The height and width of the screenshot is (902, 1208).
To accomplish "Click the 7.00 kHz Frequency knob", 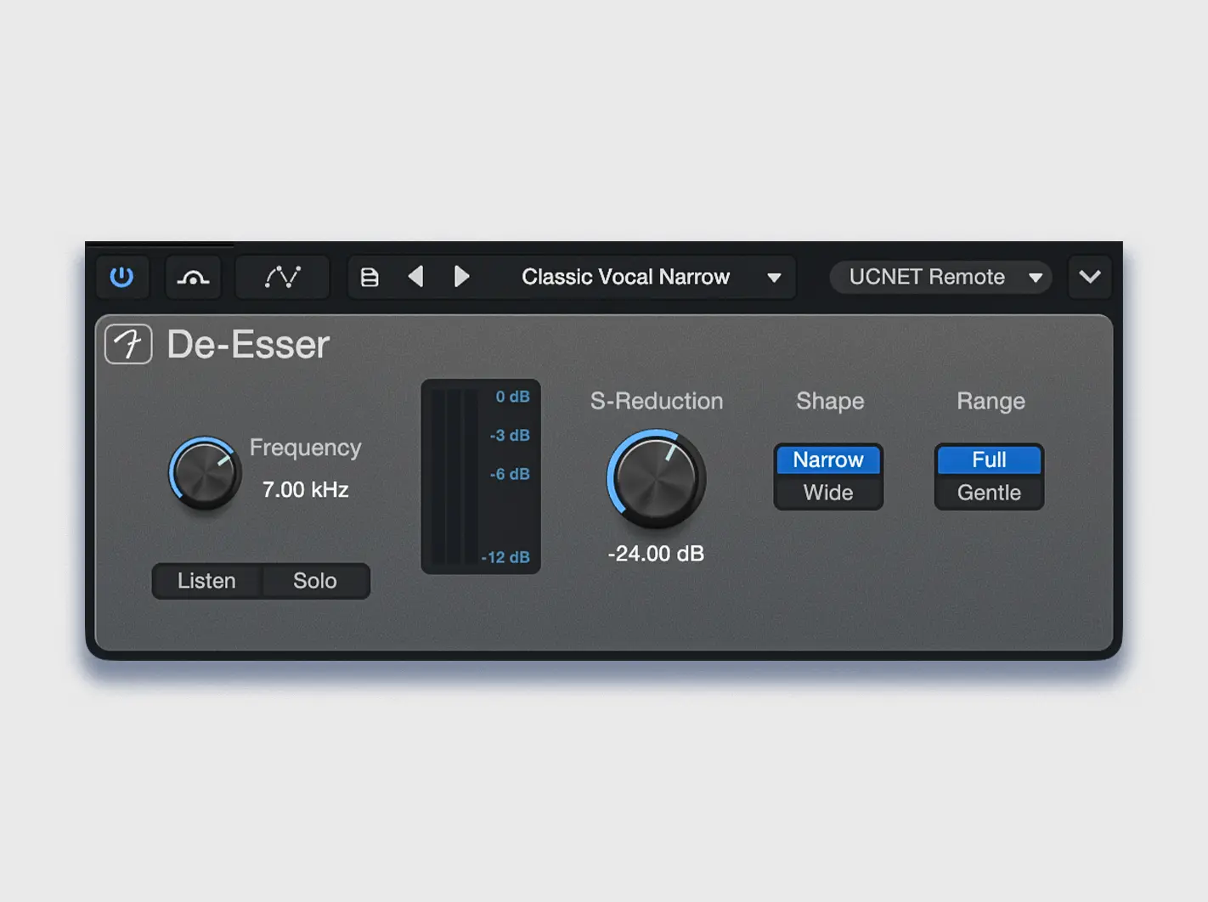I will (205, 474).
